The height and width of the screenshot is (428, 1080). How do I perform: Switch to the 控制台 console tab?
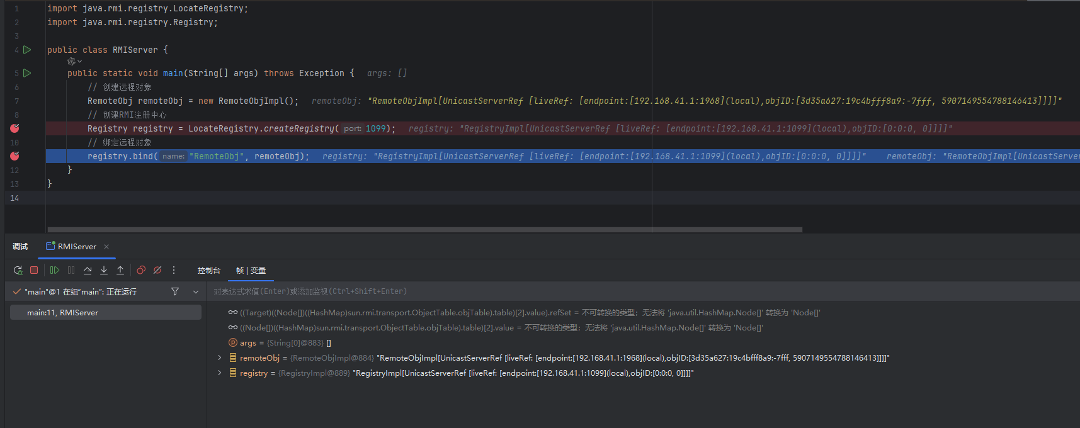pyautogui.click(x=208, y=271)
